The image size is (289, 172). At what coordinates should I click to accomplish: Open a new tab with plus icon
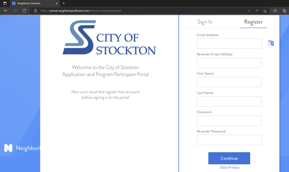[x=64, y=3]
